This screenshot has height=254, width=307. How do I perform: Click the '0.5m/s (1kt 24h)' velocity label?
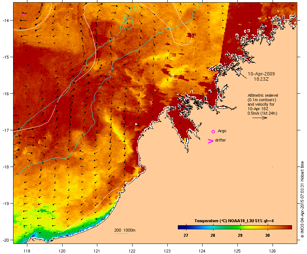[262, 113]
